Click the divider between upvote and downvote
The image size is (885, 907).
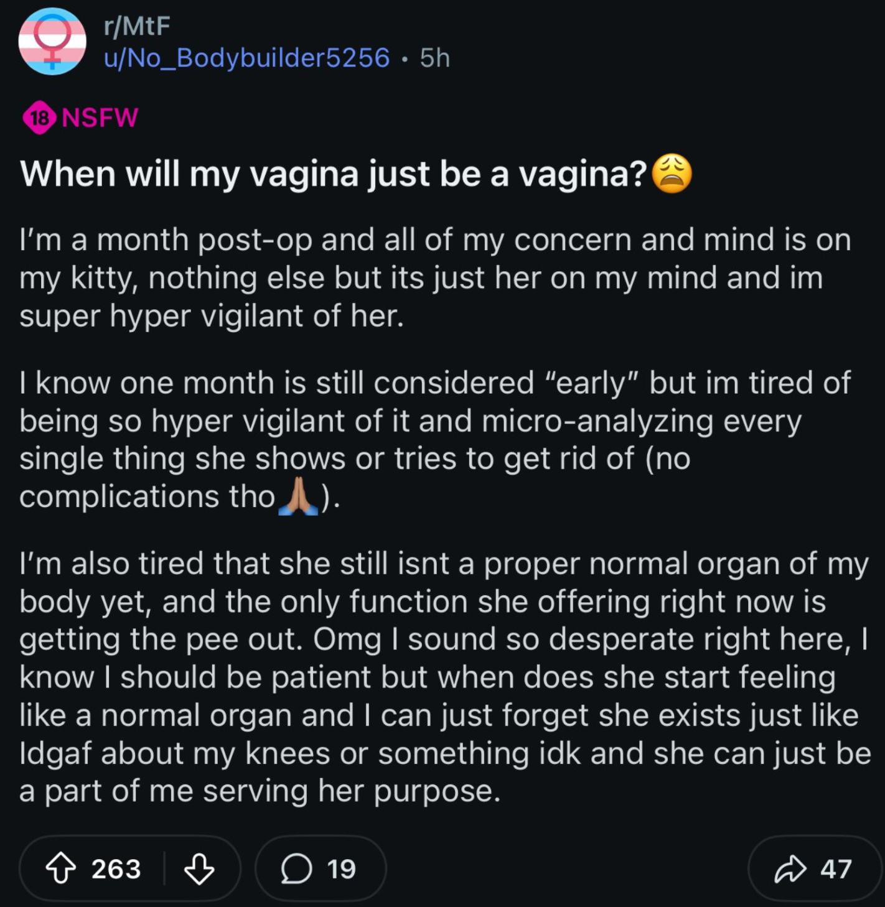[x=164, y=868]
